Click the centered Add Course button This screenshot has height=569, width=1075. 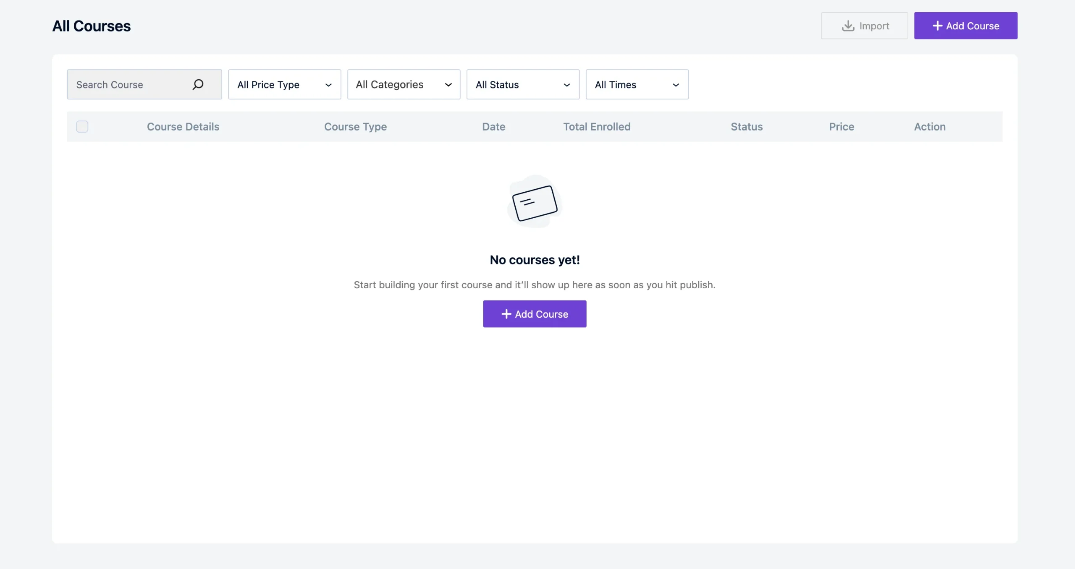[x=535, y=313]
